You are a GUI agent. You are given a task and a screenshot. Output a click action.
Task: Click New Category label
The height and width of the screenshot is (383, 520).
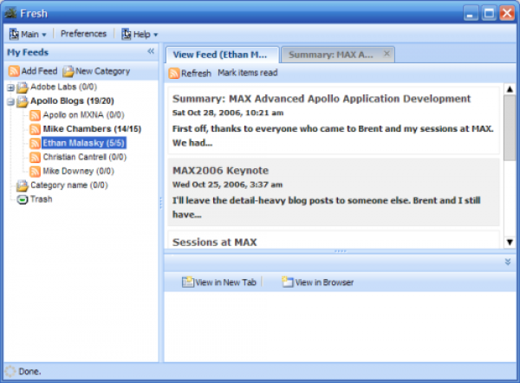click(103, 71)
